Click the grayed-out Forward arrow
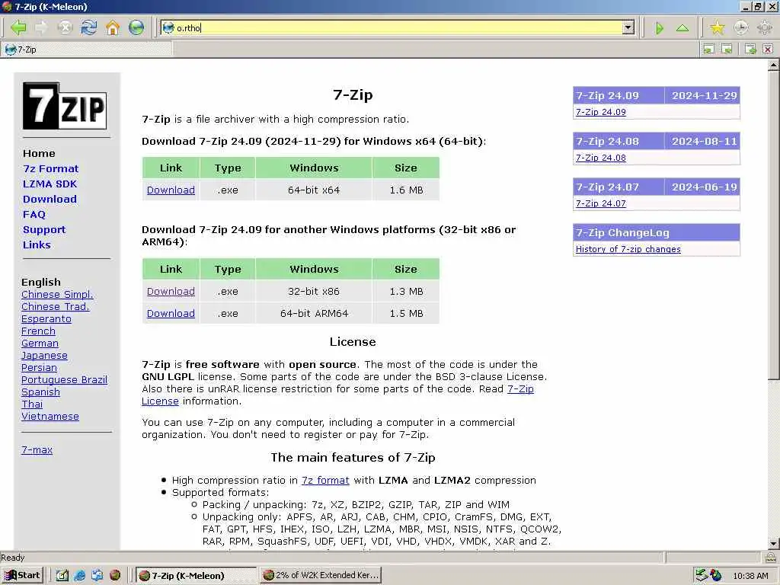Screen dimensions: 780x585 point(42,28)
